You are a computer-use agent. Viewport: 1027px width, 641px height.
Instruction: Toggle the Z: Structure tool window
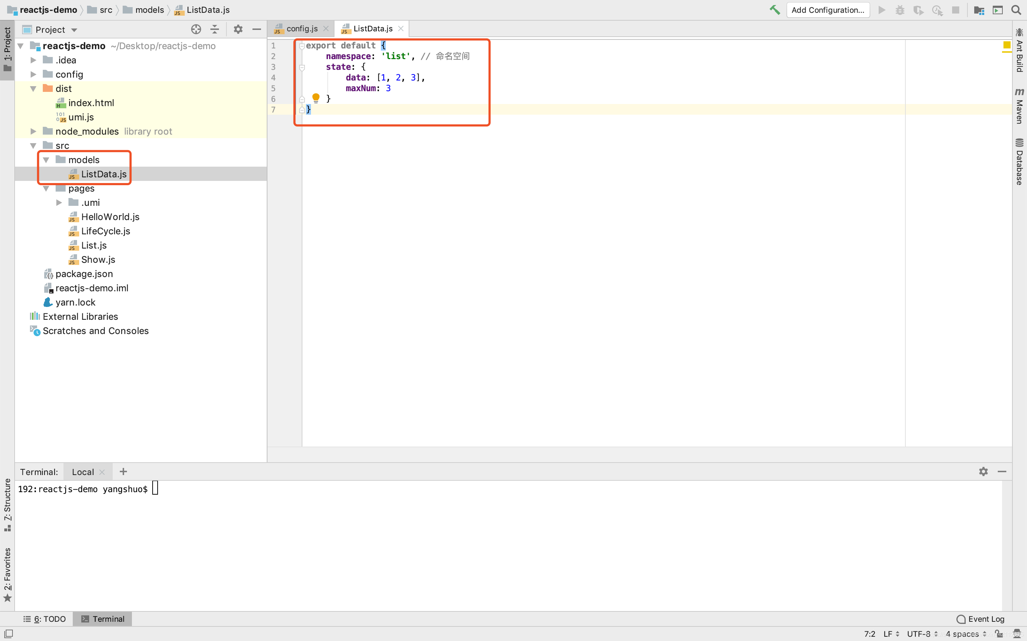[7, 505]
